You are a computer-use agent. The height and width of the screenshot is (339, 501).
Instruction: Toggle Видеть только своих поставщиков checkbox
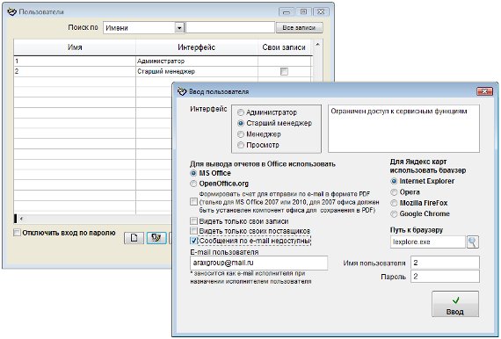(193, 230)
